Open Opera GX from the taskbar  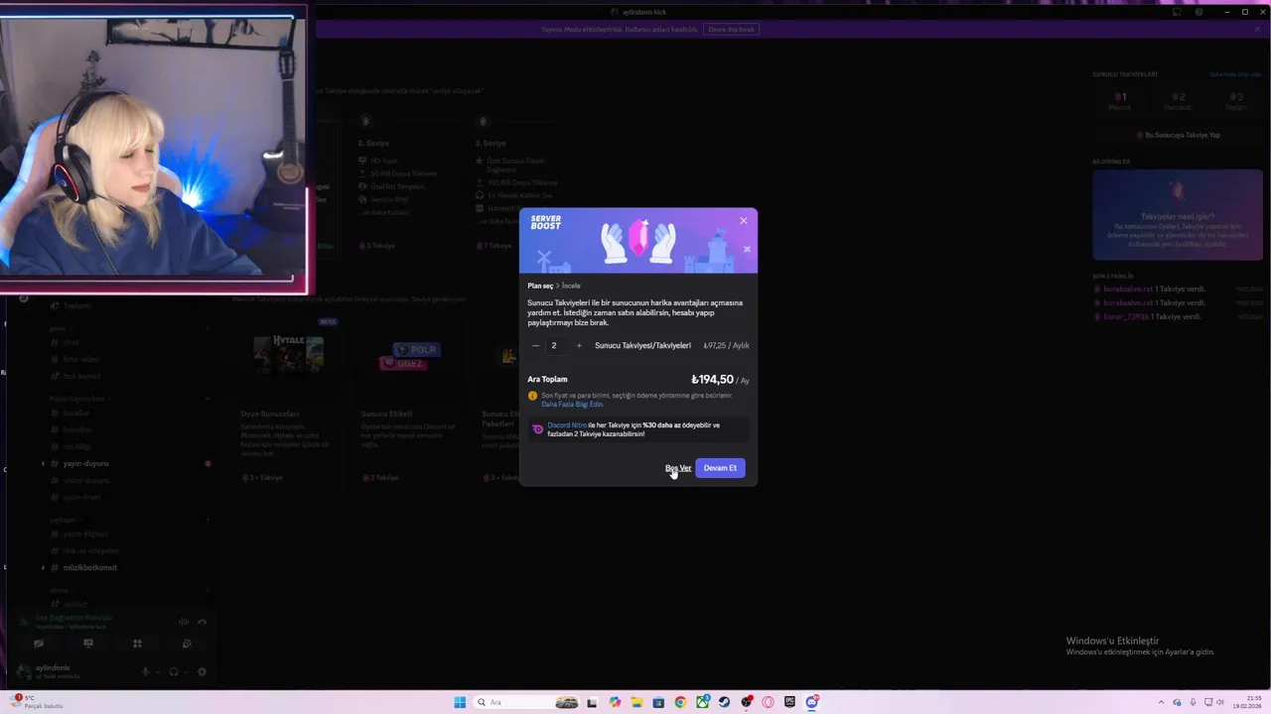click(x=768, y=702)
